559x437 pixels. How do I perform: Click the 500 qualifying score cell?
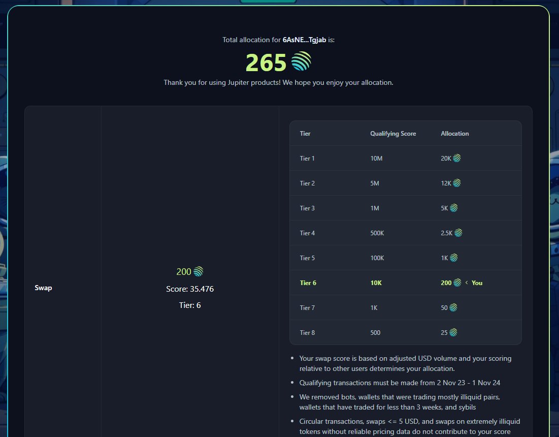tap(375, 333)
